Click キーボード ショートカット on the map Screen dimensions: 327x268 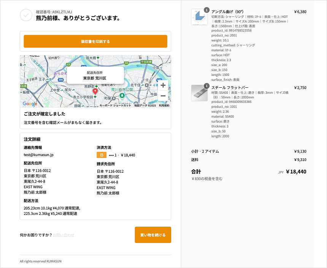point(115,106)
